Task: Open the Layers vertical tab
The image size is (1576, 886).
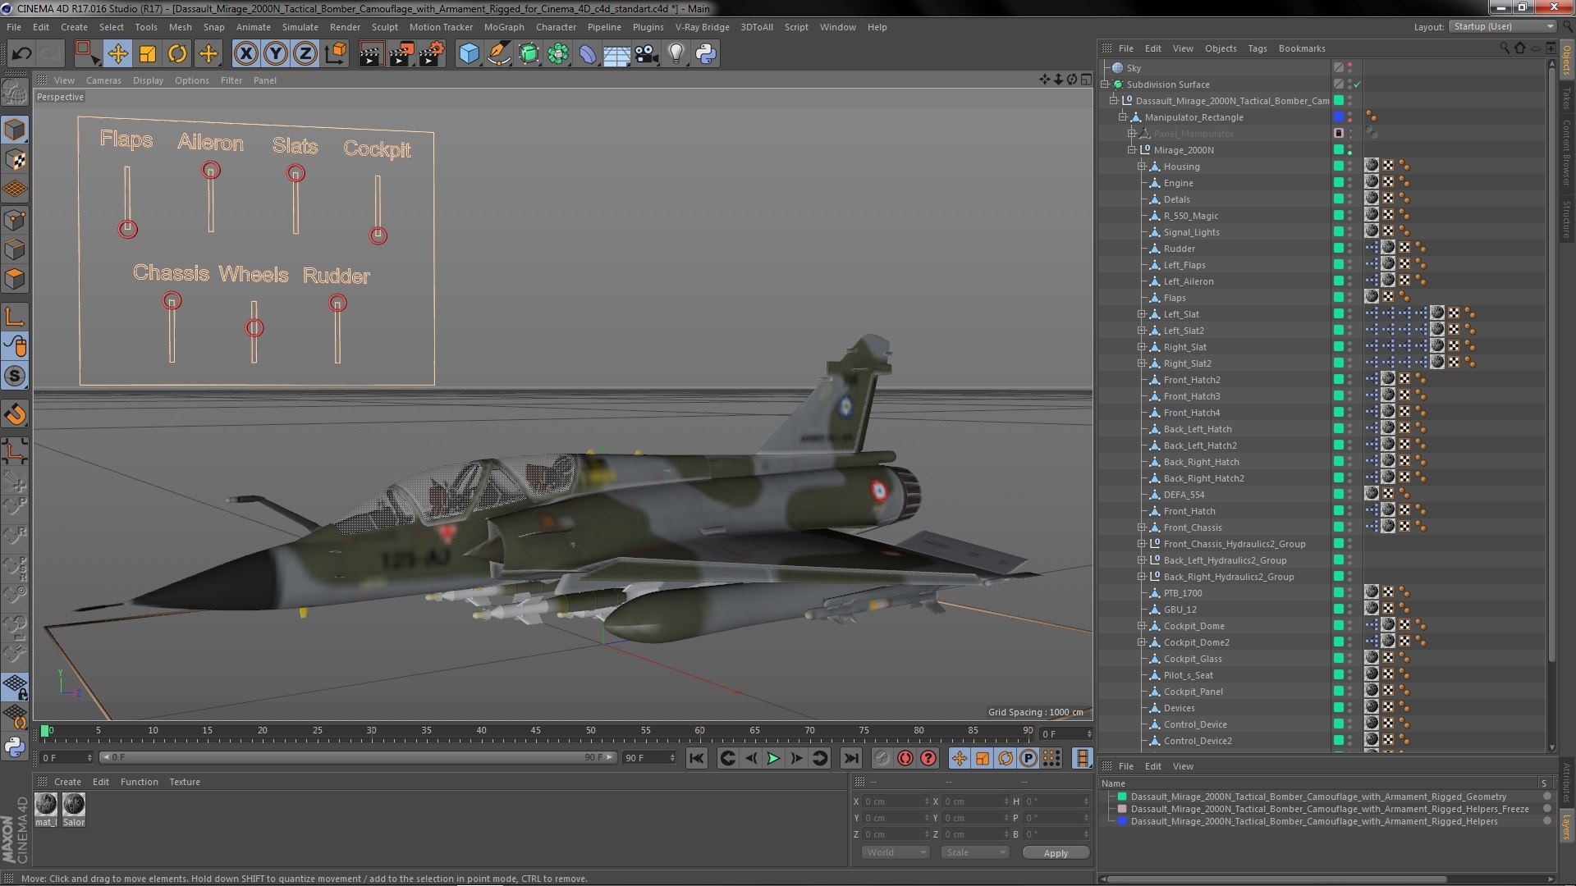Action: pos(1567,827)
